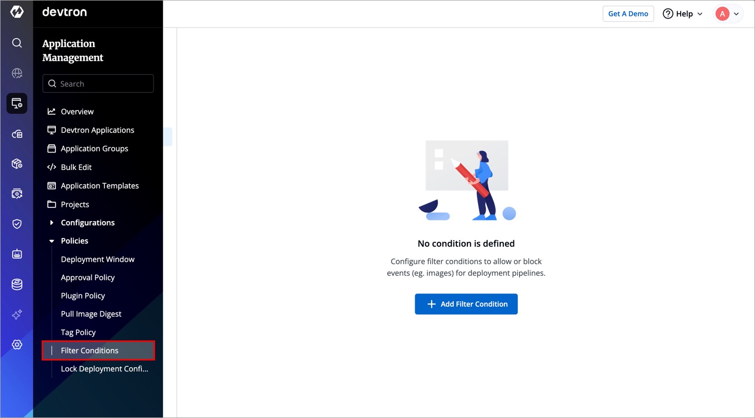Open Tag Policy menu item
This screenshot has height=418, width=755.
[x=78, y=332]
